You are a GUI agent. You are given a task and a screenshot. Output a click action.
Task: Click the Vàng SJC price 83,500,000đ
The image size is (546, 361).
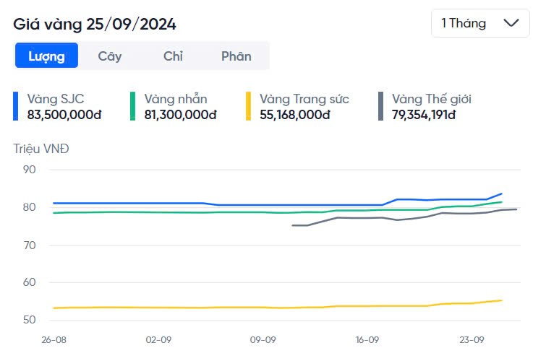click(64, 114)
